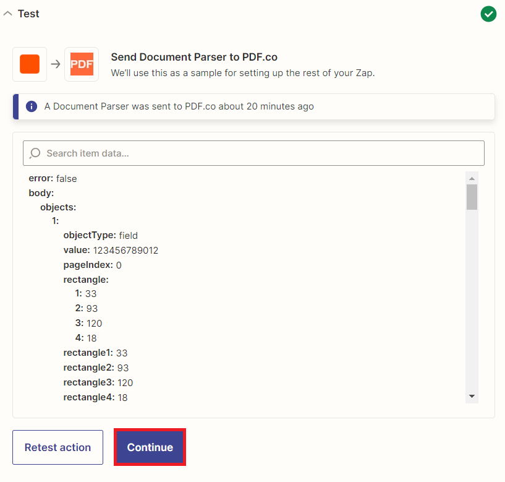Click the Continue button

click(150, 447)
